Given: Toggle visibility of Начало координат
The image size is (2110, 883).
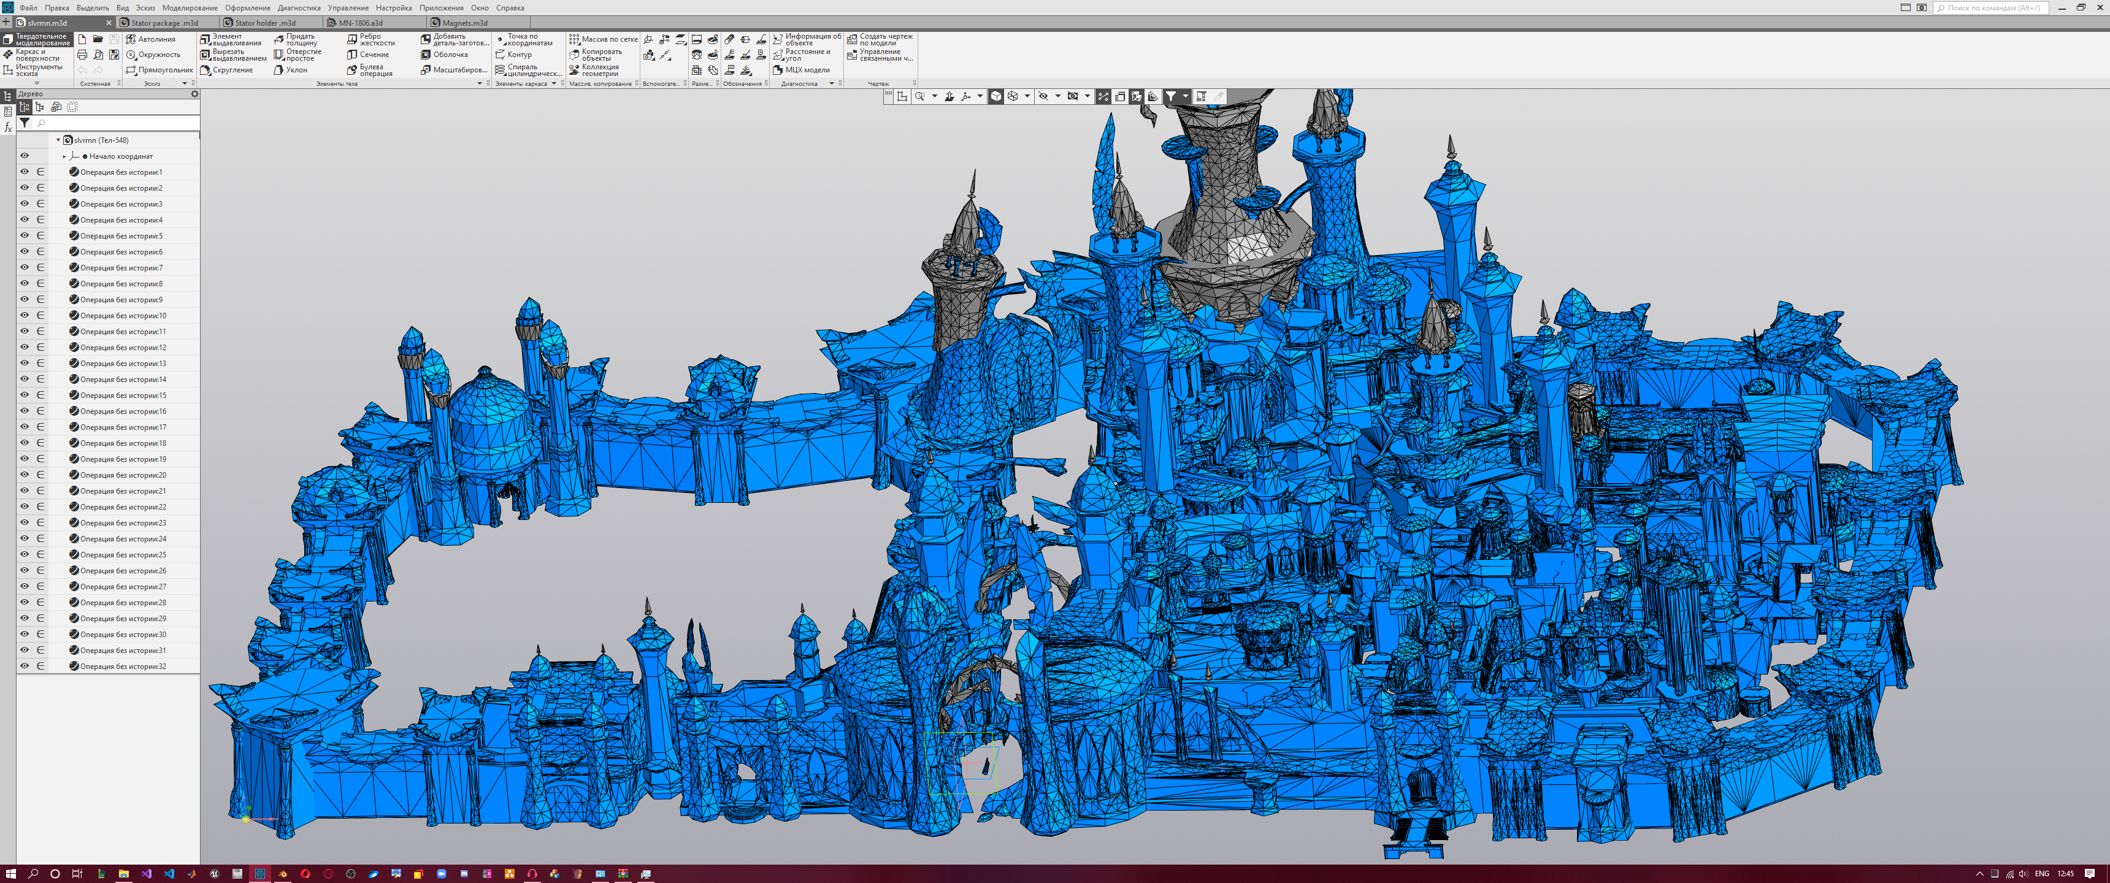Looking at the screenshot, I should [x=25, y=156].
